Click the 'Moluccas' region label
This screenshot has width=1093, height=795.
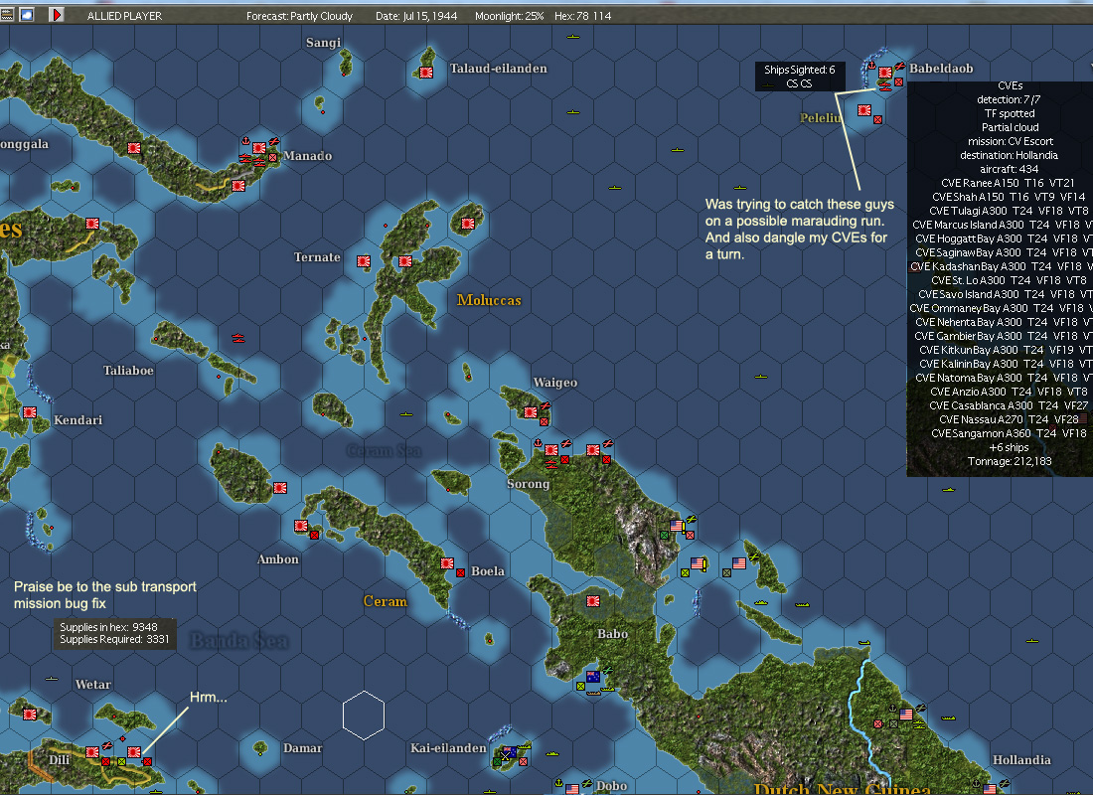(489, 300)
